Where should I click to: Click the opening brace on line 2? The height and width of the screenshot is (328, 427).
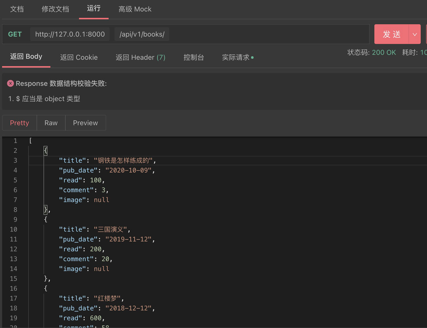[45, 150]
